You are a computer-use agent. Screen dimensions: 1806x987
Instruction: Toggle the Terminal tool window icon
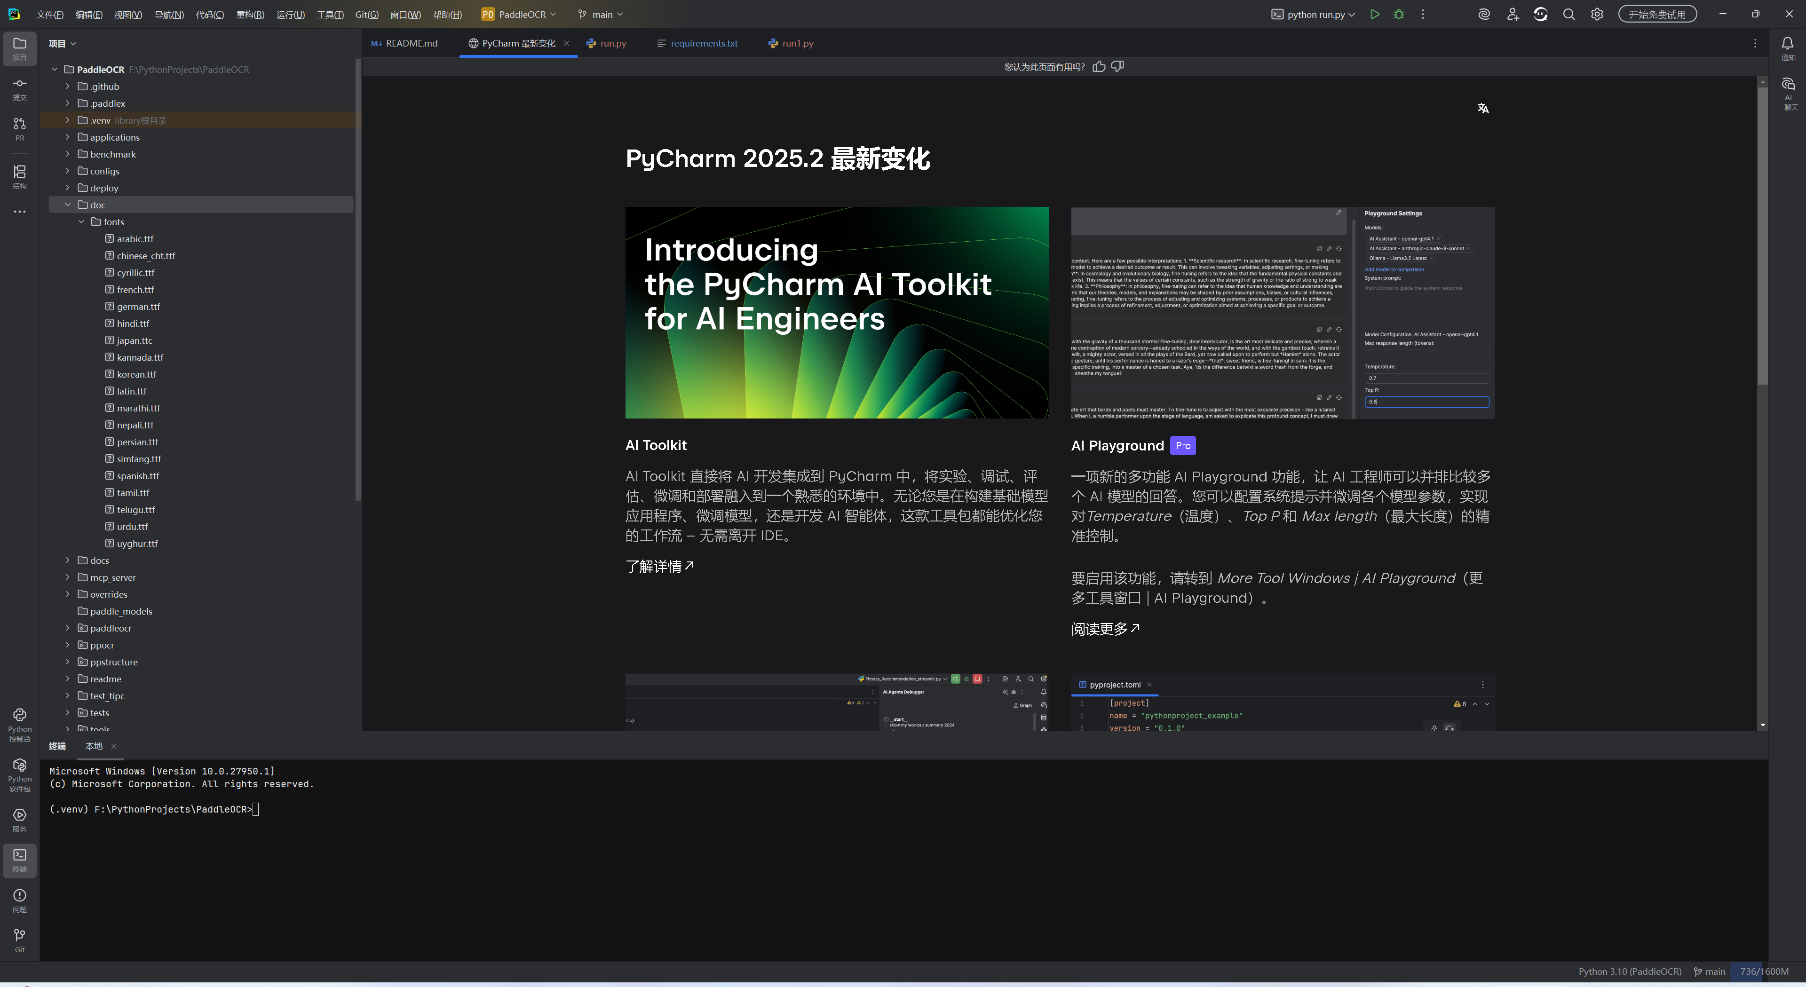click(20, 860)
